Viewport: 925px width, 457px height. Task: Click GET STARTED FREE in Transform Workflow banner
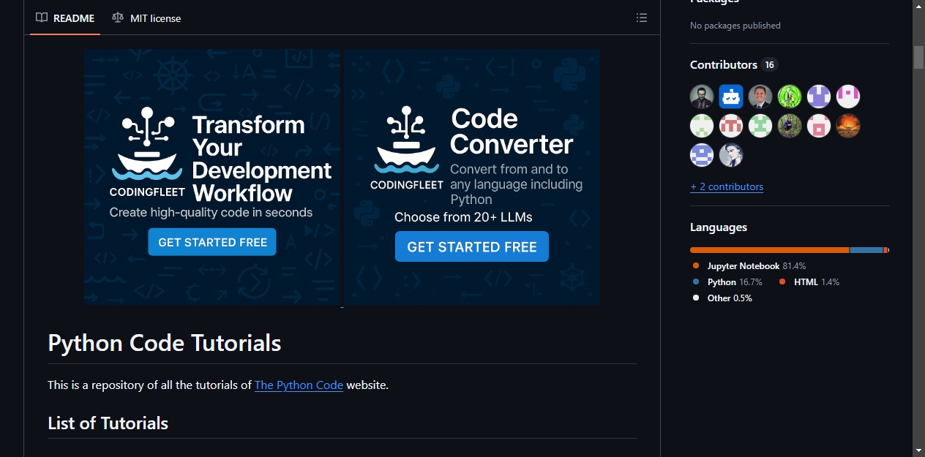pos(212,242)
